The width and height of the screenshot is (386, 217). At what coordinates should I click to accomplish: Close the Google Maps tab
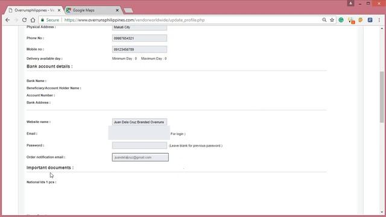point(117,10)
